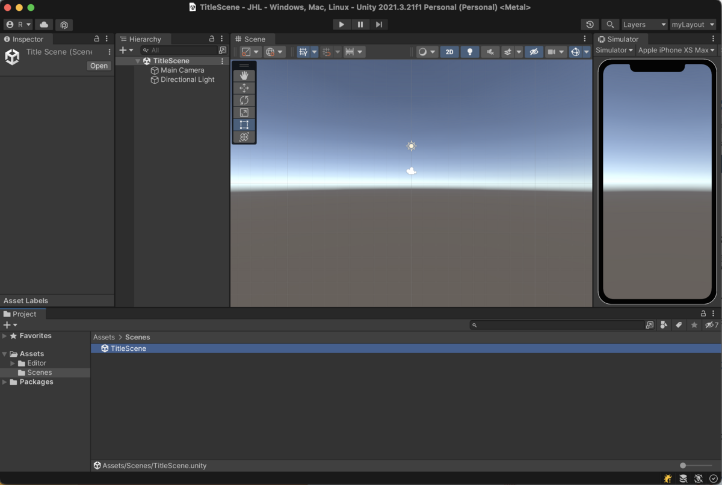
Task: Open search in Project panel window icon
Action: pyautogui.click(x=650, y=325)
